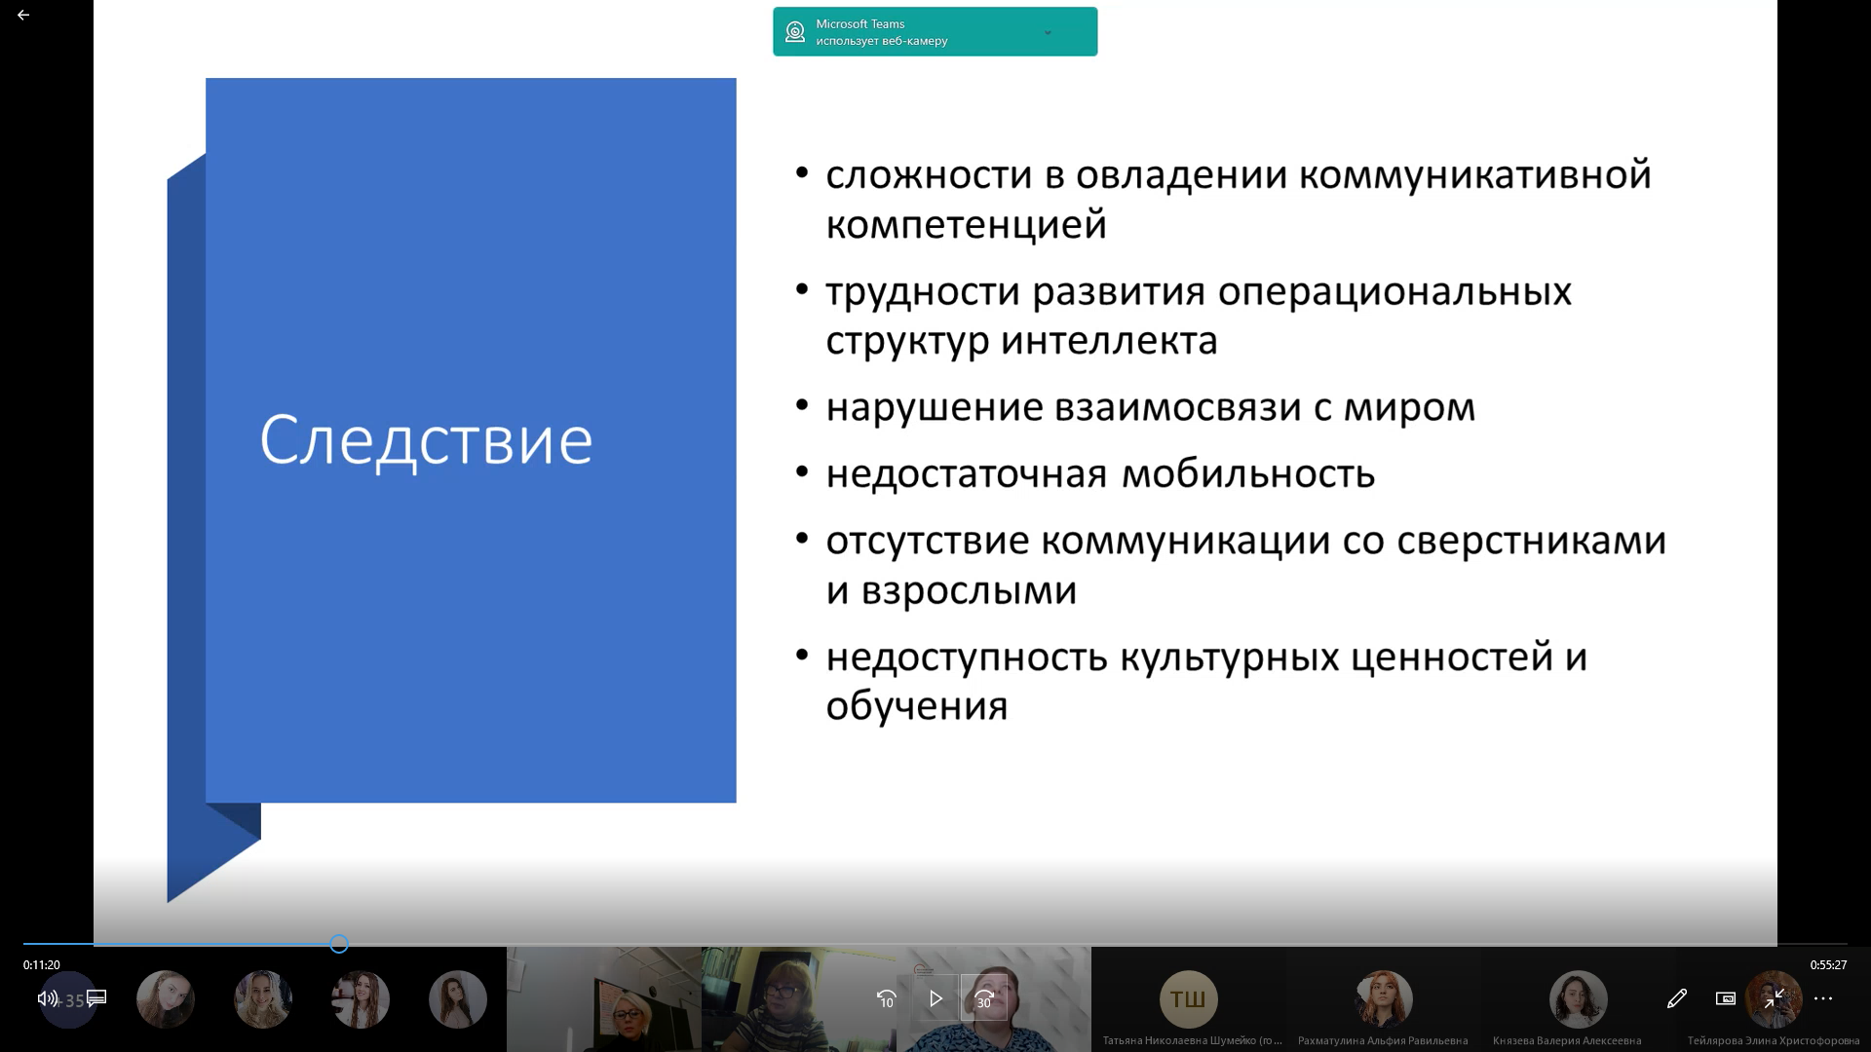Screen dimensions: 1871x1052
Task: Enable picture-in-picture mode
Action: (x=1726, y=998)
